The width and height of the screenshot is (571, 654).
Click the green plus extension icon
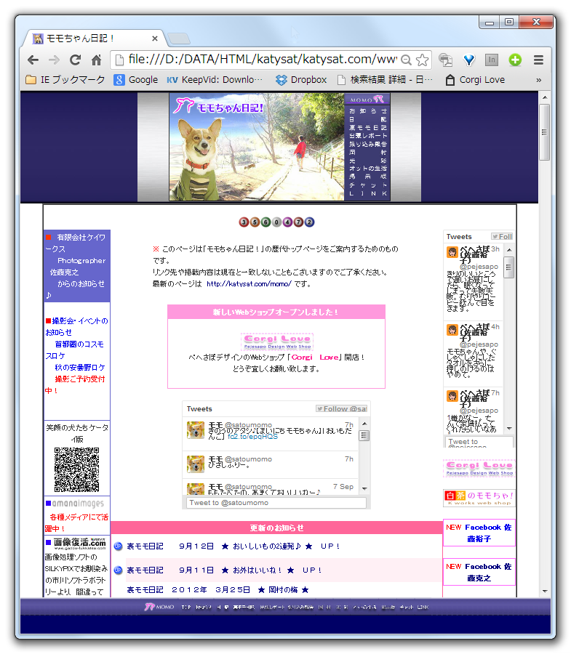pos(515,60)
